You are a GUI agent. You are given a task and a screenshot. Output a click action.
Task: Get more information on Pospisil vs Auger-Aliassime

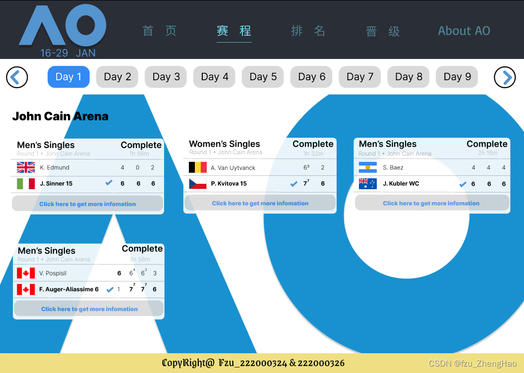[x=89, y=309]
